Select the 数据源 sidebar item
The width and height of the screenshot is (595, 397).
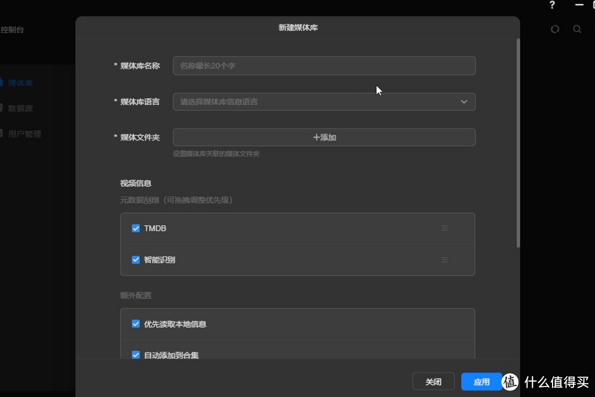pos(20,108)
